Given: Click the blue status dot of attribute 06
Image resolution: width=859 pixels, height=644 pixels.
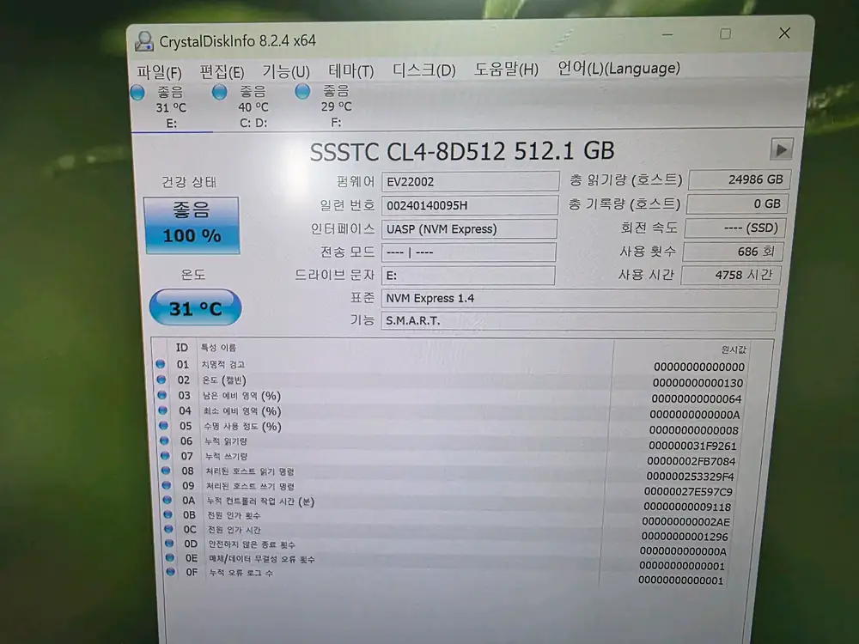Looking at the screenshot, I should tap(164, 440).
